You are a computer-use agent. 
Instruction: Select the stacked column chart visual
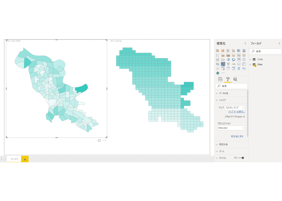click(x=223, y=51)
